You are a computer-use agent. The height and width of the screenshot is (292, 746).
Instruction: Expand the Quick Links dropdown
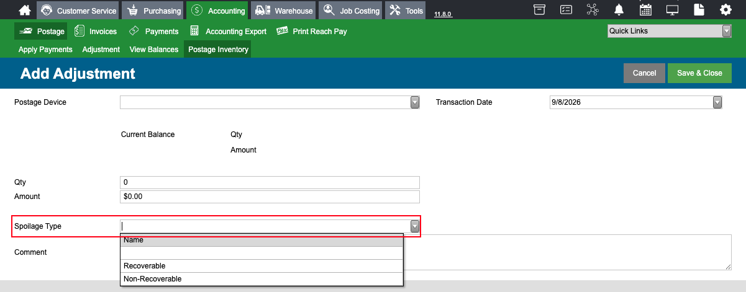[727, 31]
